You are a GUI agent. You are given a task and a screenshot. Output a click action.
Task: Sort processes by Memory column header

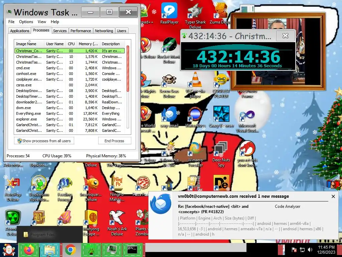click(88, 44)
